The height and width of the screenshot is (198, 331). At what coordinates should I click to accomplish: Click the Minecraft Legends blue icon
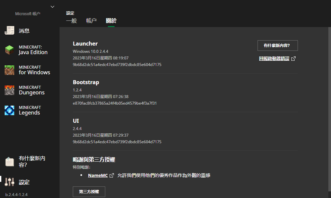coord(10,110)
